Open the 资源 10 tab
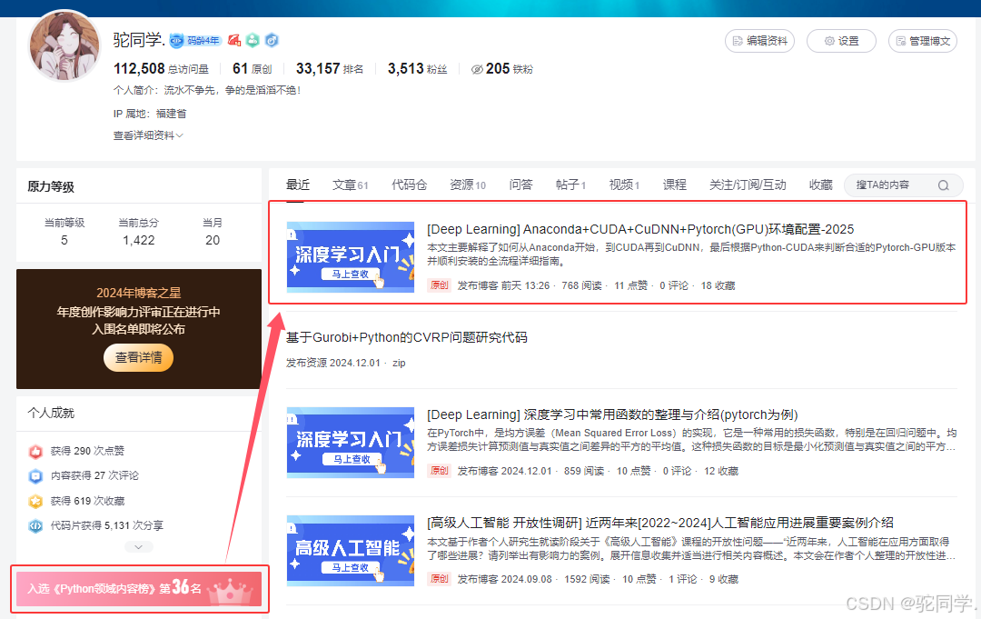The width and height of the screenshot is (981, 619). (x=468, y=185)
